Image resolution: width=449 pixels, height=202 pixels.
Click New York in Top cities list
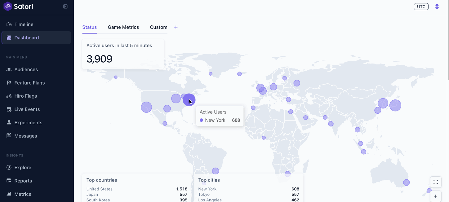click(249, 189)
